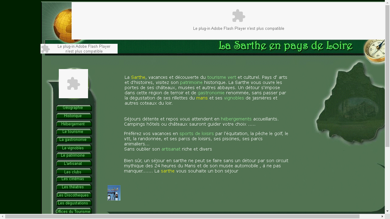Viewport: 390px width, 219px height.
Task: Click the small Flash plug-in icon below the globe
Action: coord(45,49)
